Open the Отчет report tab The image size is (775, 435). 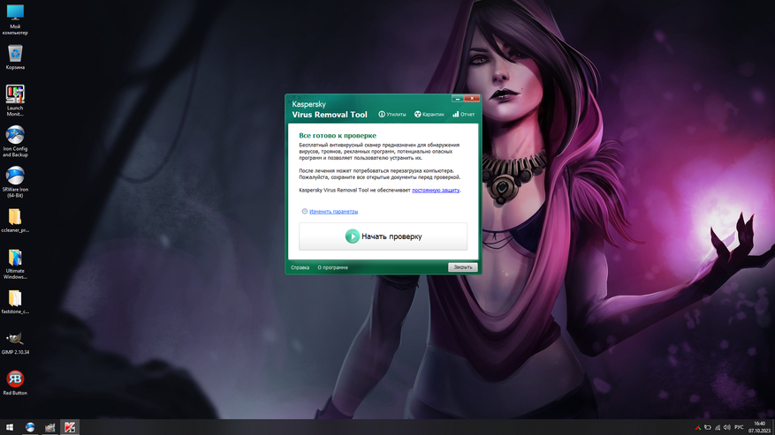pos(463,114)
